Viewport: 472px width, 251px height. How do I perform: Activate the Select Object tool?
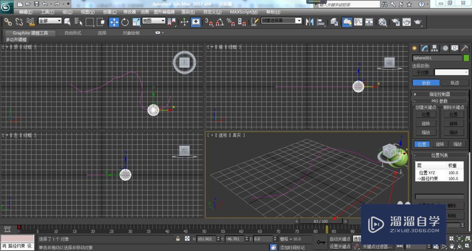[67, 22]
